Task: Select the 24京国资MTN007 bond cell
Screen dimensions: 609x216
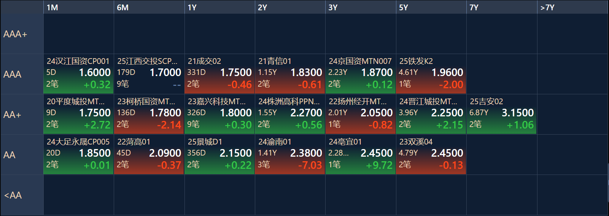Action: (361, 74)
